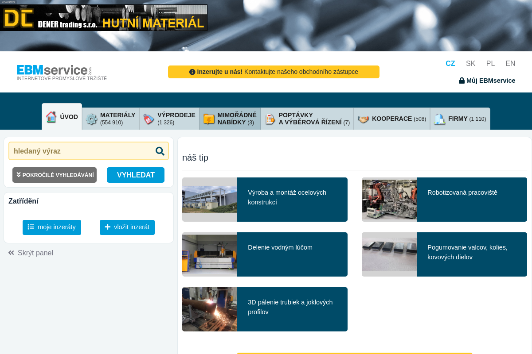The width and height of the screenshot is (532, 354).
Task: Open Výroba a montáž ocelových konstrukcí tip
Action: tap(265, 200)
